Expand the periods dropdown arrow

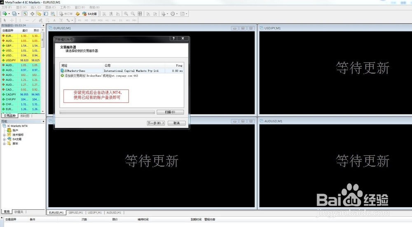[177, 14]
